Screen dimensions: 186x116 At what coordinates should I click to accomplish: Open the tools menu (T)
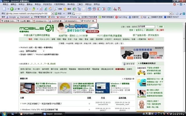point(80,4)
